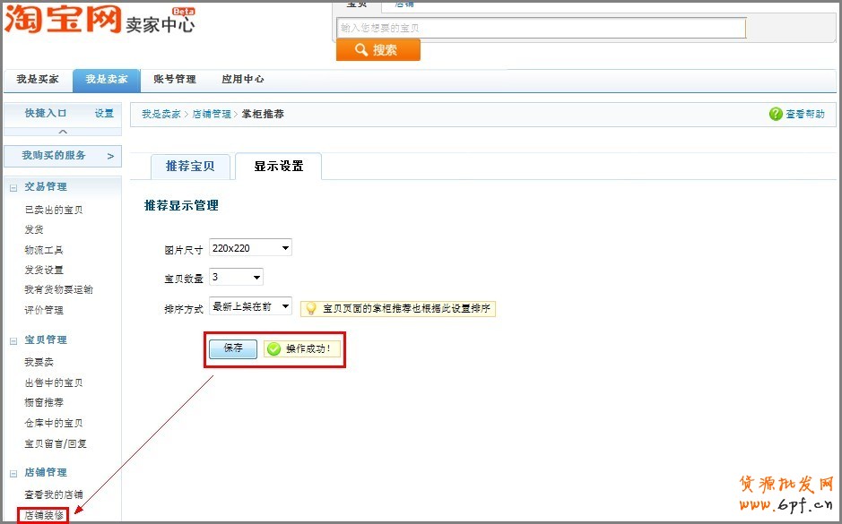The height and width of the screenshot is (524, 842).
Task: Open the 宝贝数量 dropdown showing 3
Action: (x=236, y=278)
